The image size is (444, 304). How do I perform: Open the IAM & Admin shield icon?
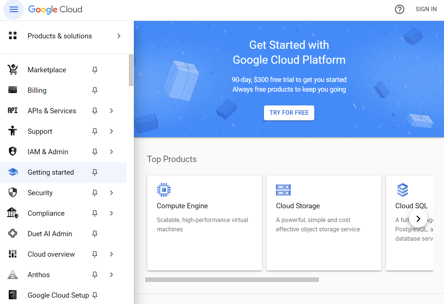[x=13, y=152]
